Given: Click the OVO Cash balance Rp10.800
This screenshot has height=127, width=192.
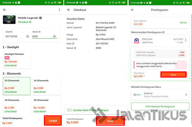Looking at the screenshot, I should coord(178,39).
